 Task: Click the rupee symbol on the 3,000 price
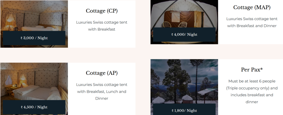pos(22,38)
